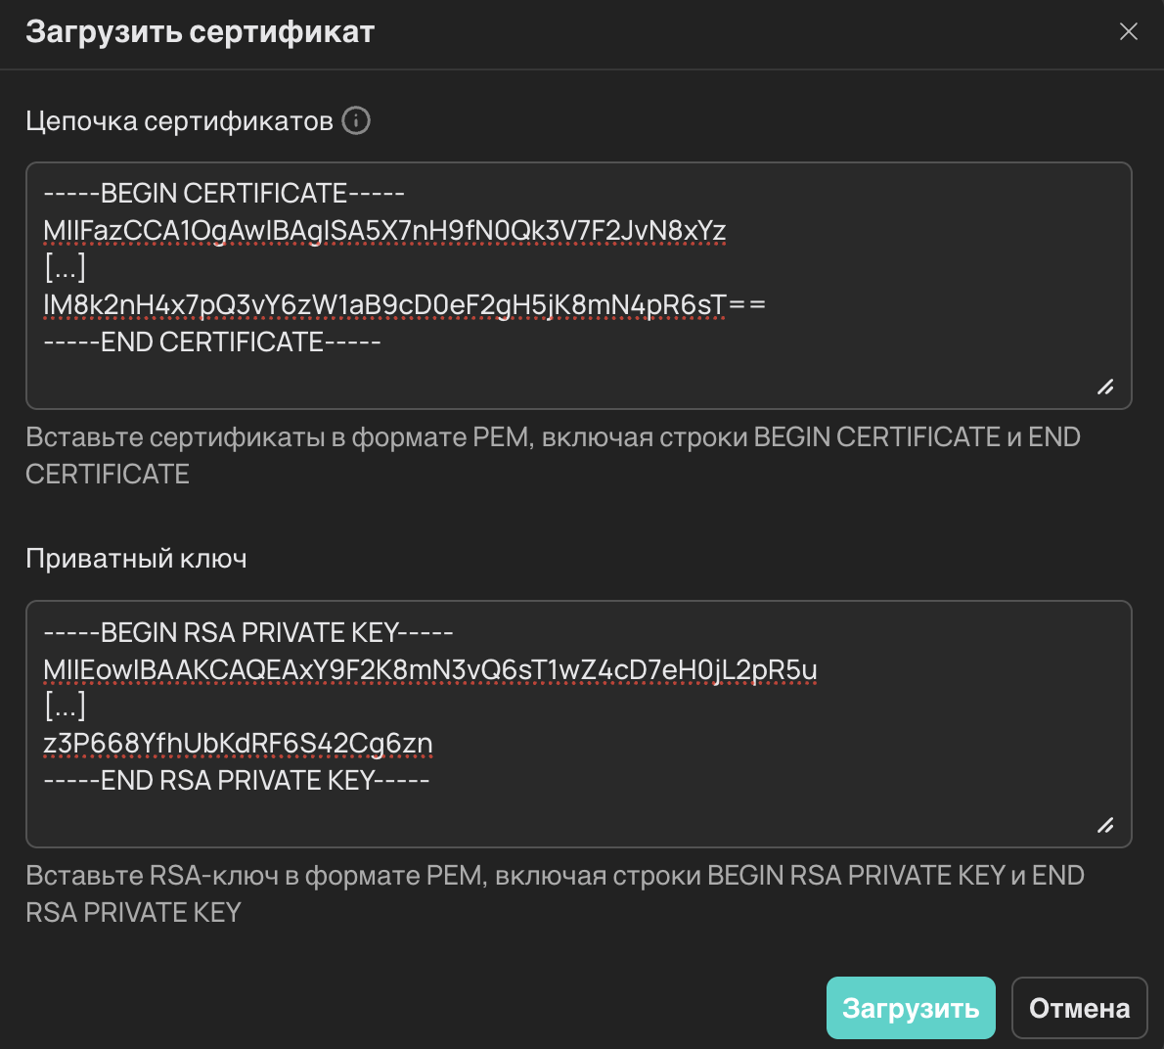The width and height of the screenshot is (1164, 1049).
Task: Click the info icon beside Цепочка сертификатов
Action: 356,120
